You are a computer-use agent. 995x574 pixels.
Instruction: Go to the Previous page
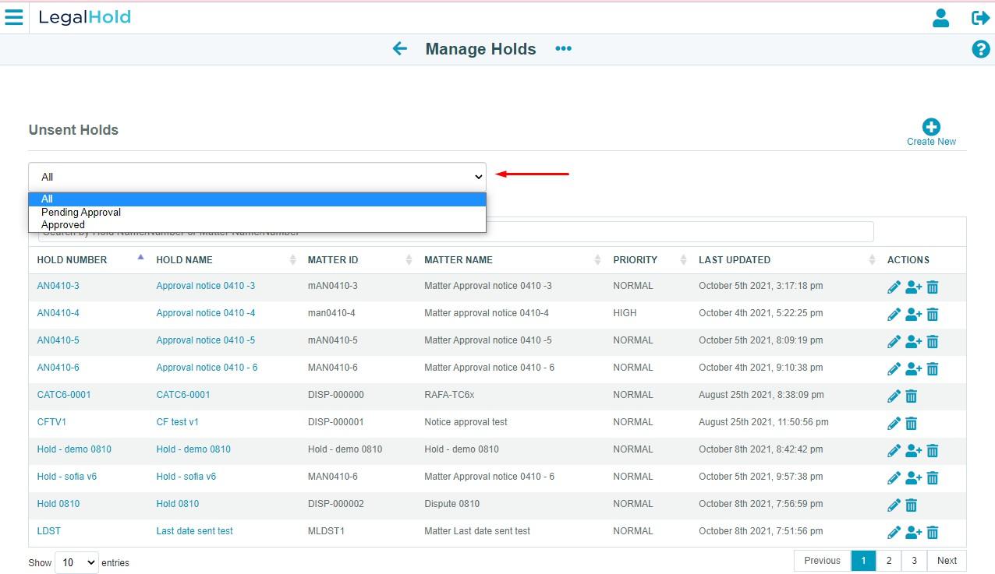[x=822, y=561]
